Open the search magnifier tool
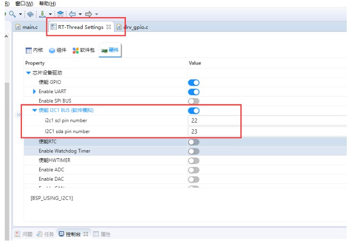The height and width of the screenshot is (241, 352). [12, 14]
